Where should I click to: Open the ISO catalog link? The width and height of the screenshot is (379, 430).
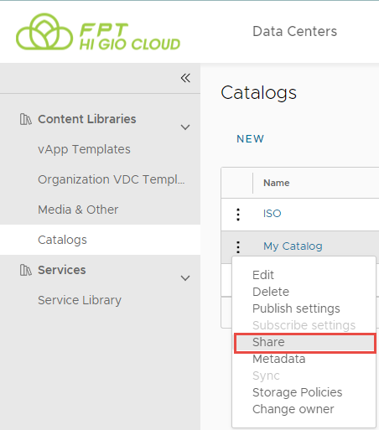coord(272,214)
